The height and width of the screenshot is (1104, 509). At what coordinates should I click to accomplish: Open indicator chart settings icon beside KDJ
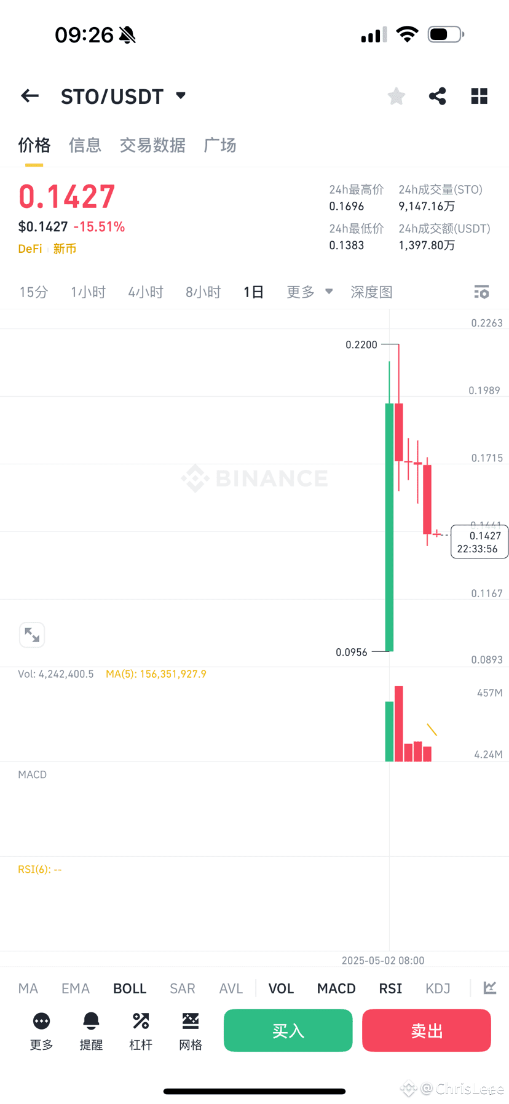click(490, 988)
